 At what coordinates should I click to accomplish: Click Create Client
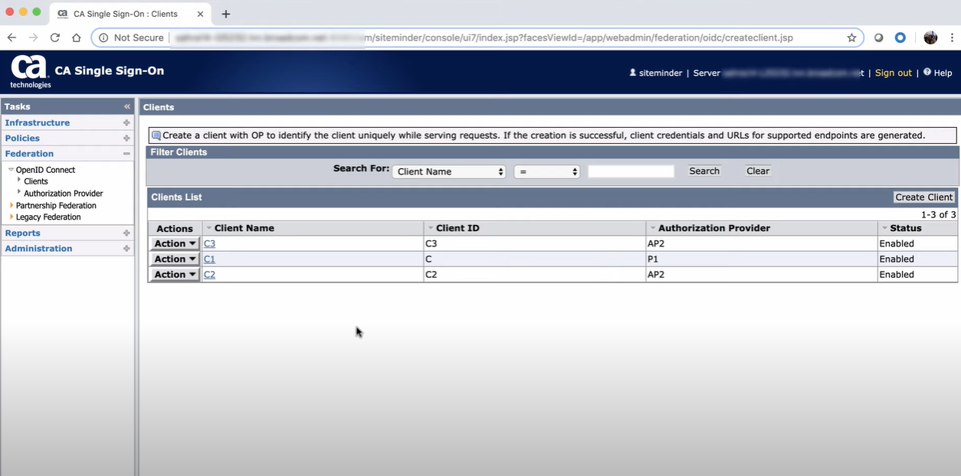923,197
